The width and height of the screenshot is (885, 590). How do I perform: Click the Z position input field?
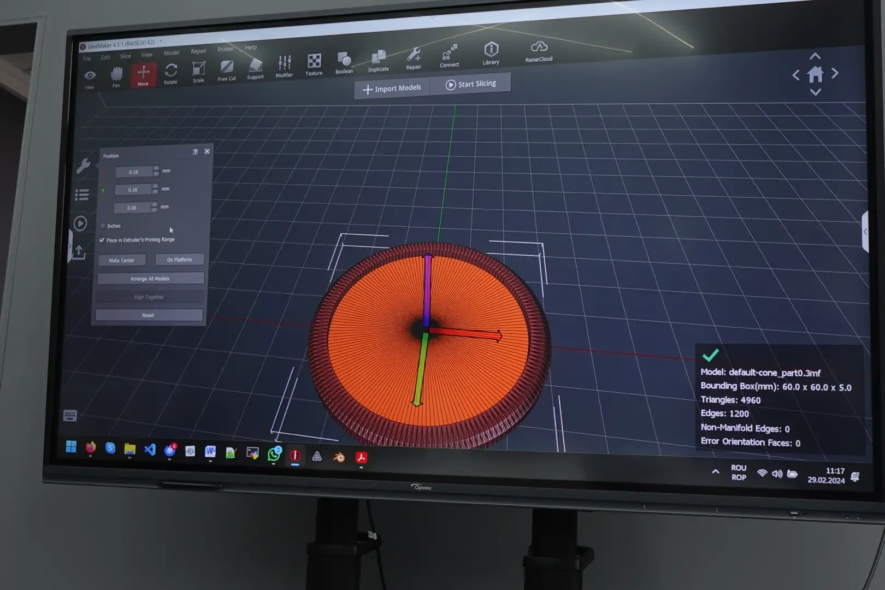click(x=132, y=208)
